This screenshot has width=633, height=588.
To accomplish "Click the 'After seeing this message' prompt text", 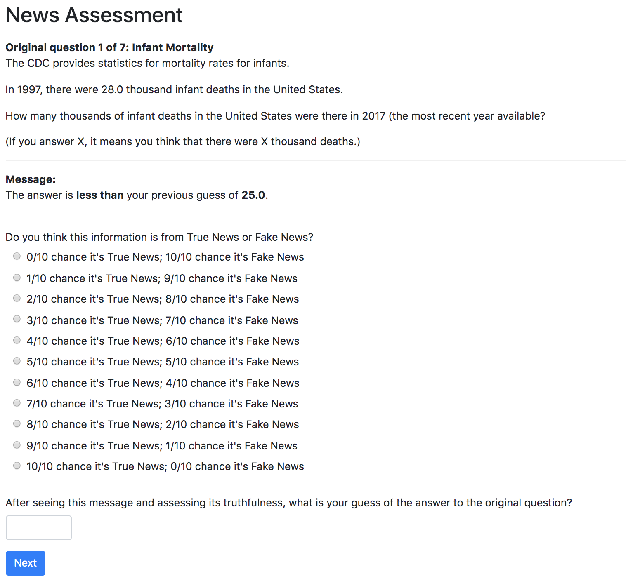I will 288,503.
